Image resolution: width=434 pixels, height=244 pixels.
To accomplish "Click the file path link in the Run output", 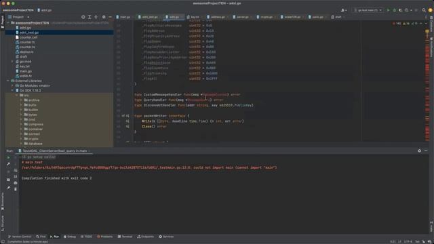I will [x=107, y=167].
